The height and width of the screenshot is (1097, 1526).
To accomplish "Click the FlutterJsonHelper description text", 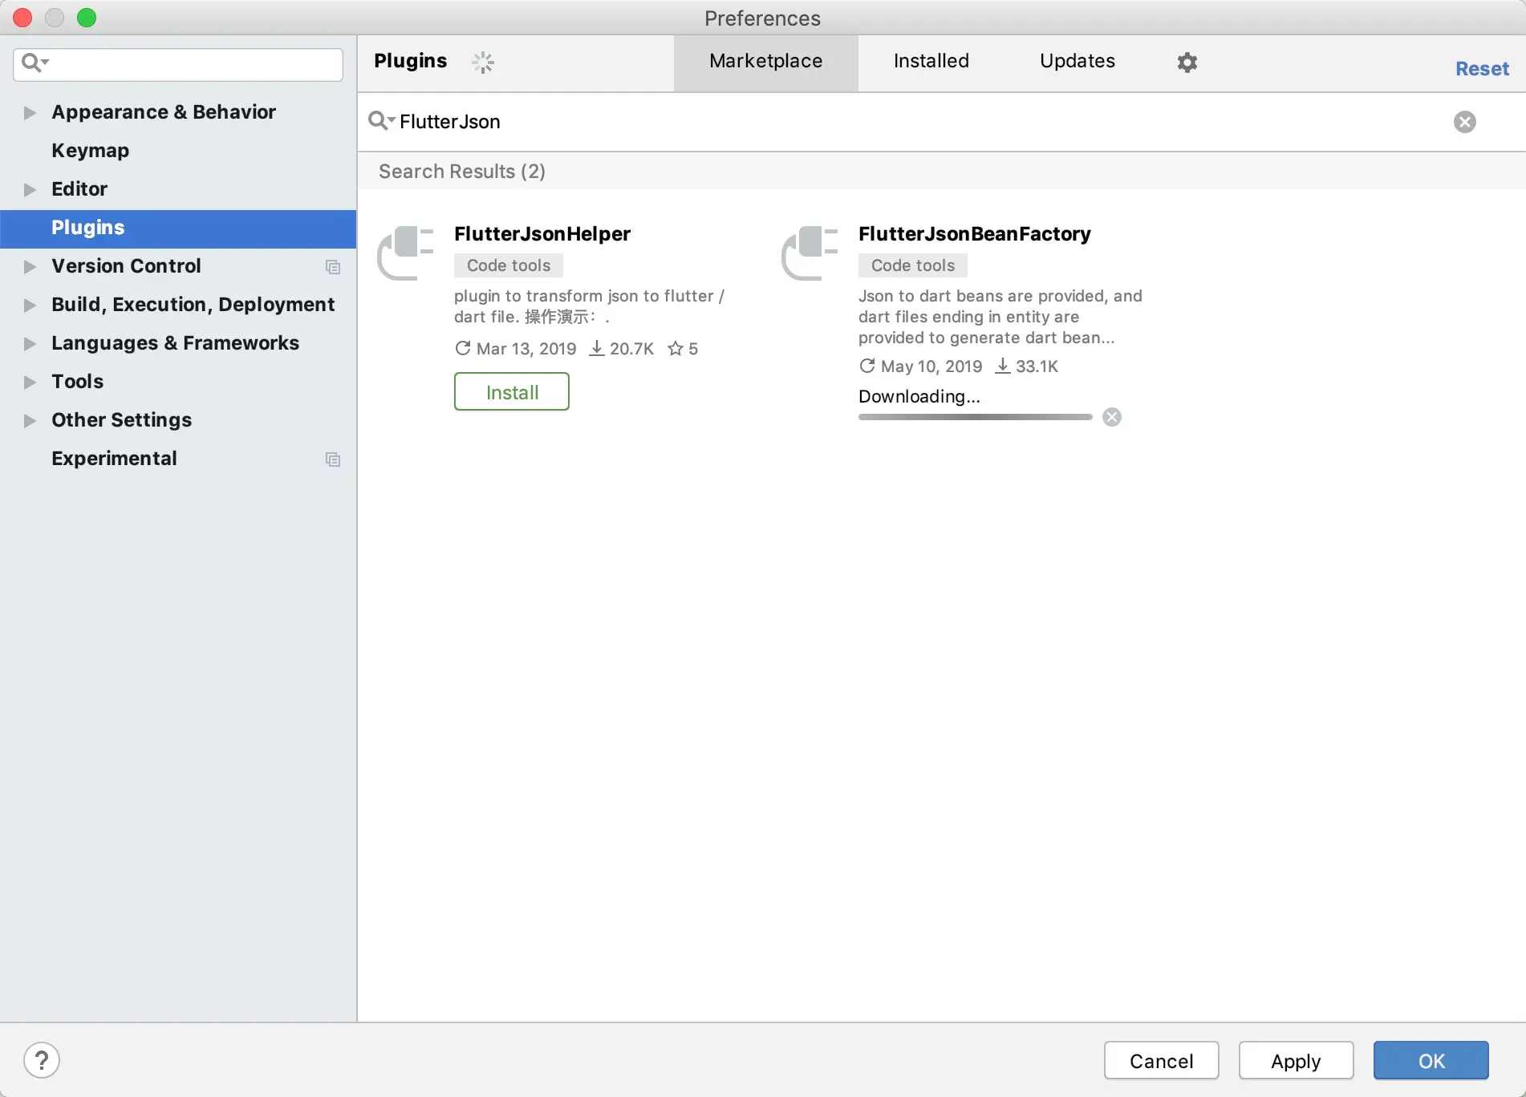I will click(x=589, y=306).
